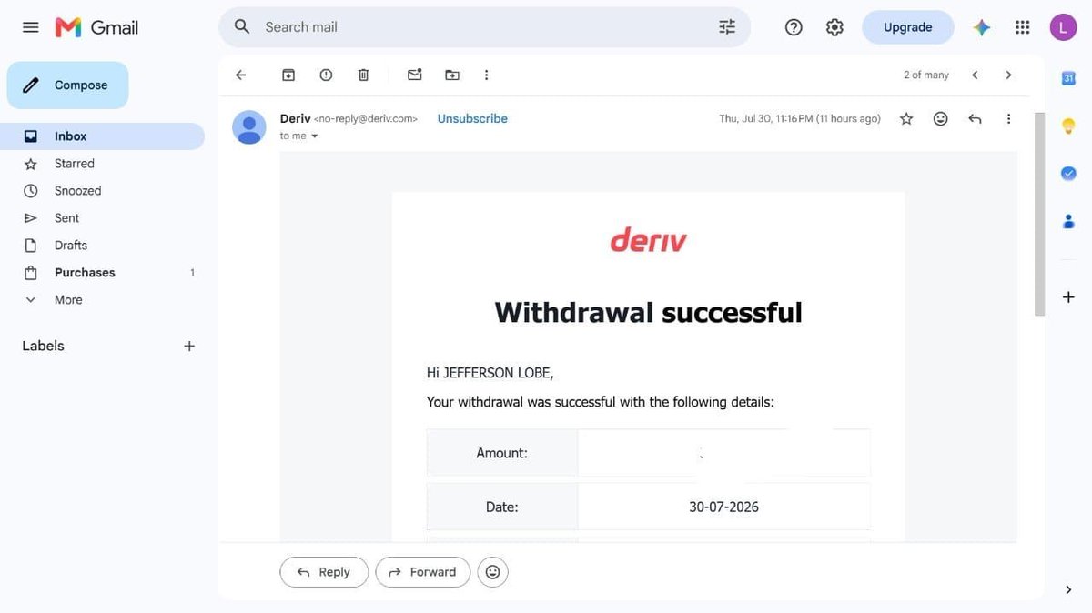Click the 'Amount:' table cell

pos(502,453)
